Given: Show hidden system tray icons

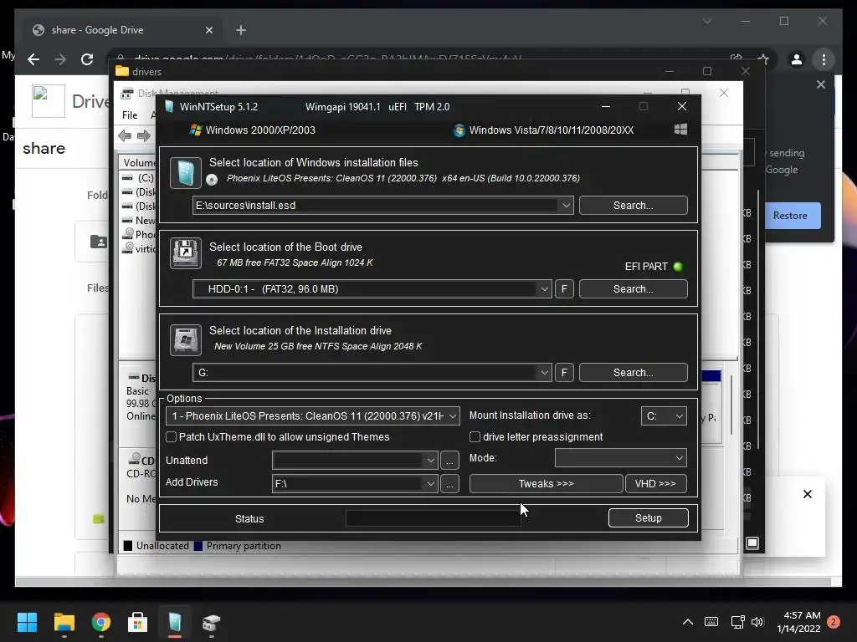Looking at the screenshot, I should click(x=688, y=622).
